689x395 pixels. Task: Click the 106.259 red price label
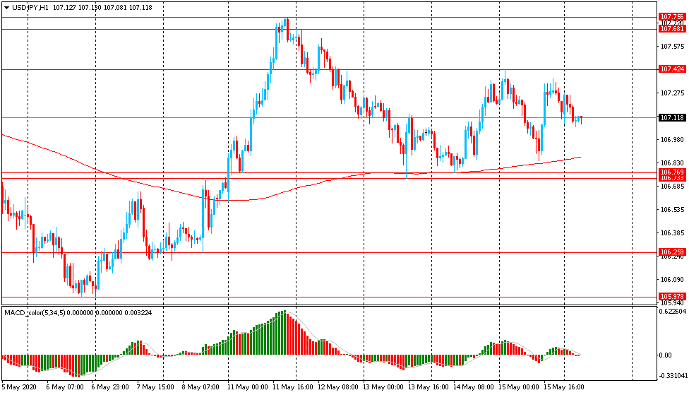[671, 252]
